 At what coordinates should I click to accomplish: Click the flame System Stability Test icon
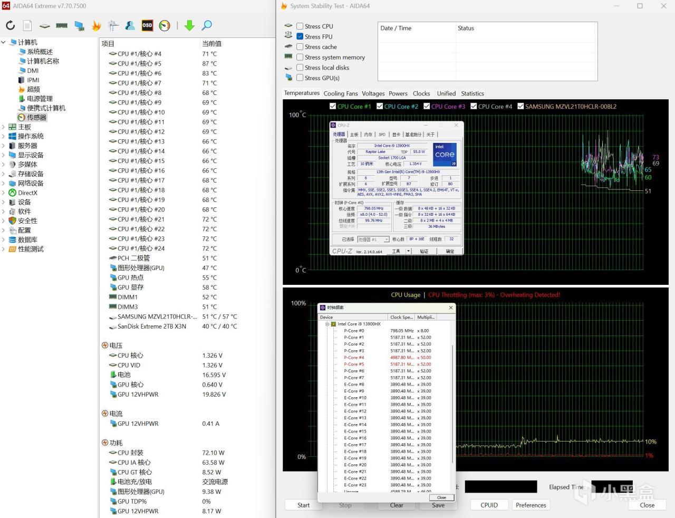click(x=96, y=25)
